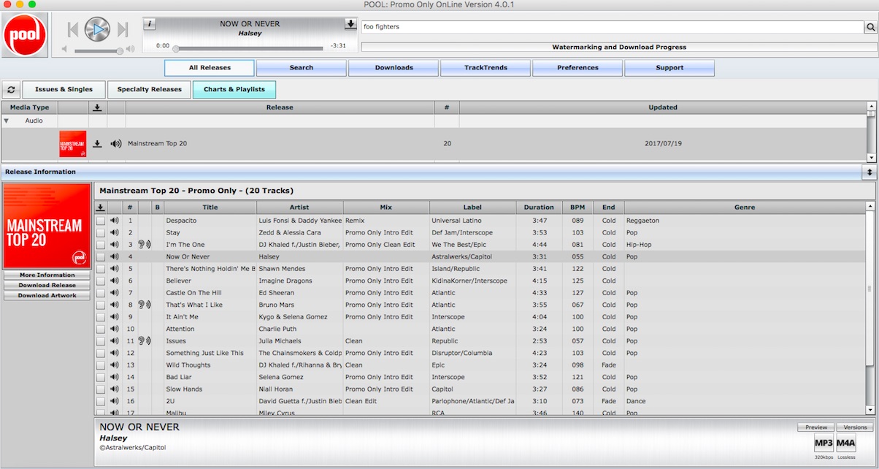Show Specialty Releases

point(149,90)
